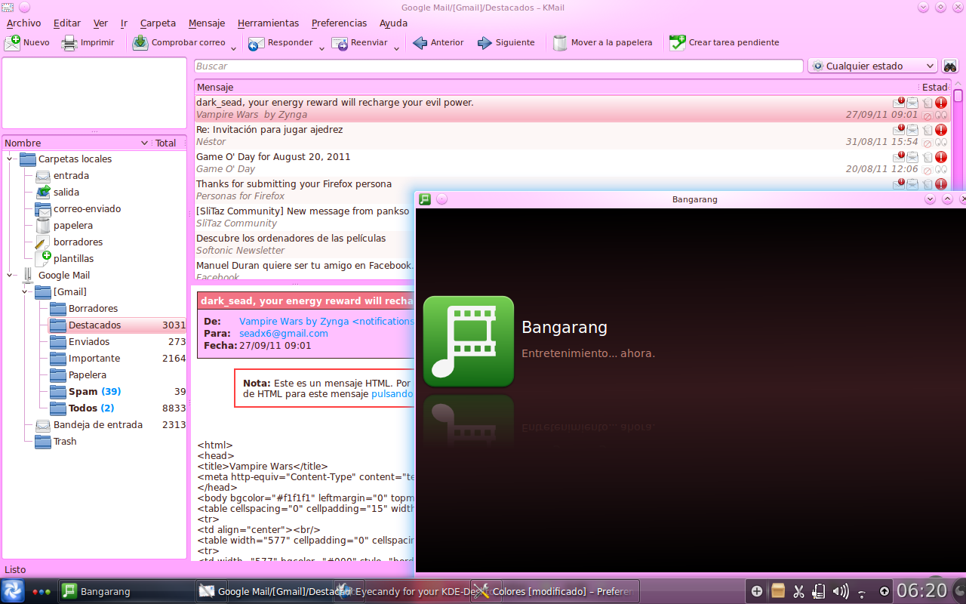Click the 06:20 panel clock

[922, 590]
